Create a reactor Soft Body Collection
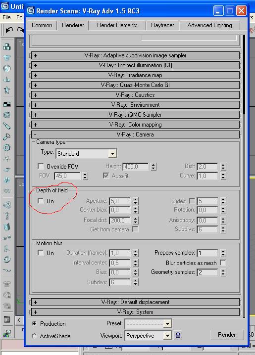The height and width of the screenshot is (355, 255). 7,68
